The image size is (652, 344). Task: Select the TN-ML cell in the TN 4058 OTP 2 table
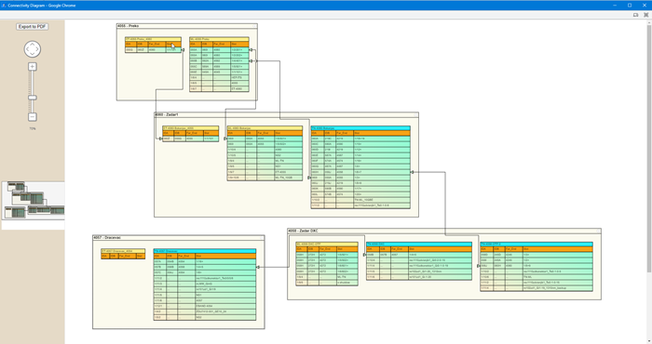click(x=557, y=277)
